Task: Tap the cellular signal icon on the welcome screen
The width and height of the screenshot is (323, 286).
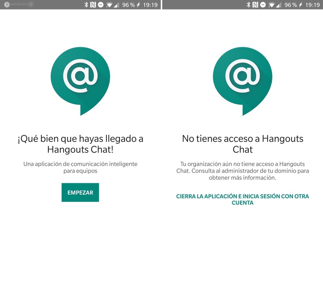Action: tap(116, 5)
